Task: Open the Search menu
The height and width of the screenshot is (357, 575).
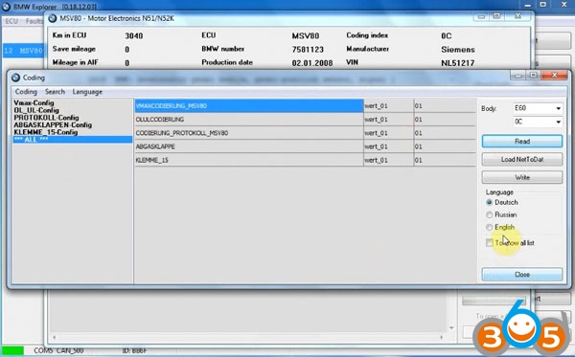Action: coord(55,92)
